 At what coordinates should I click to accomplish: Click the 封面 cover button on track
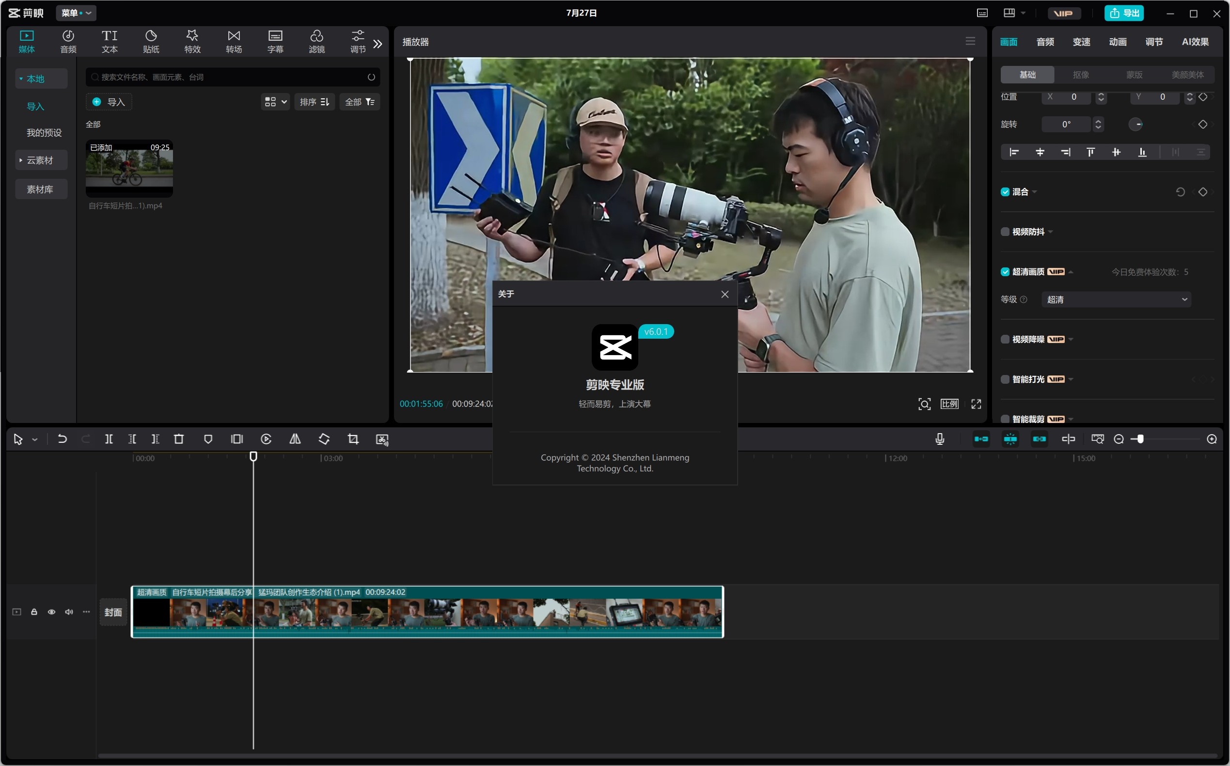(x=113, y=612)
